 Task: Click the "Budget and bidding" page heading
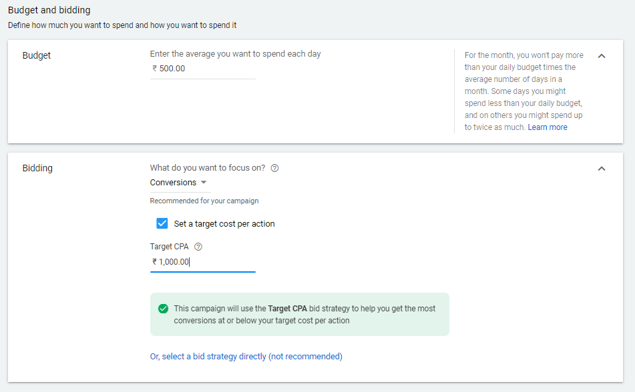coord(49,11)
